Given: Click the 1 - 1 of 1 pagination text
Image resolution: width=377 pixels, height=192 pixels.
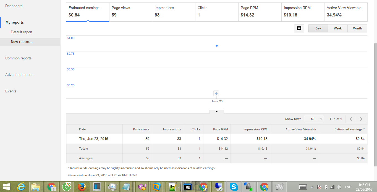Looking at the screenshot, I should (x=336, y=119).
